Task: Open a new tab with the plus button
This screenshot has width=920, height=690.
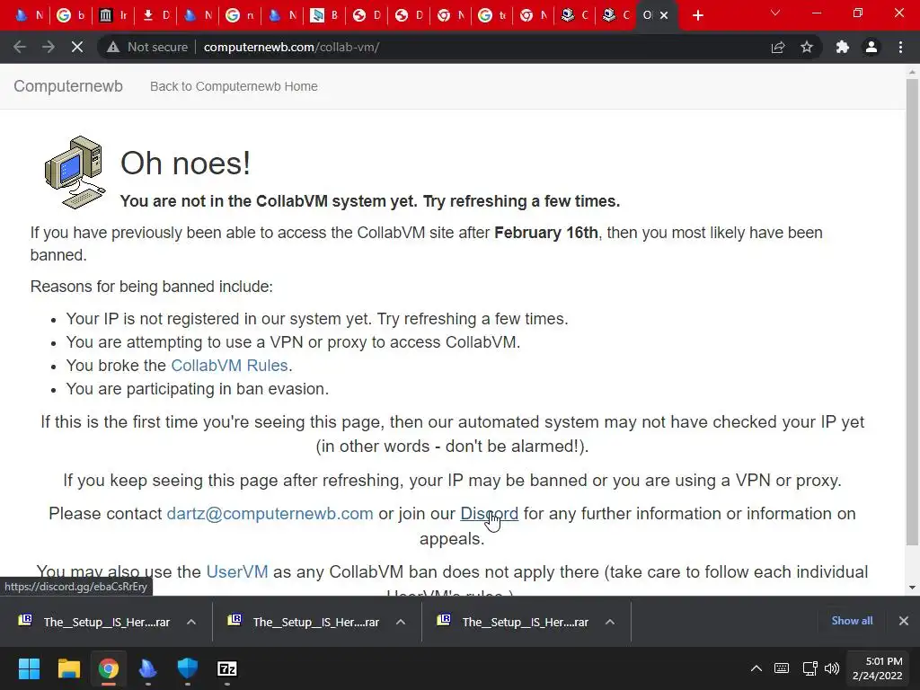Action: point(697,15)
